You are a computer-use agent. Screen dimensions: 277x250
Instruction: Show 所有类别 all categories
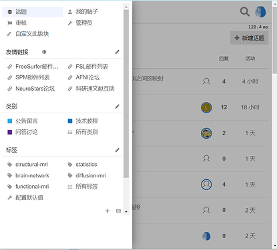(83, 132)
